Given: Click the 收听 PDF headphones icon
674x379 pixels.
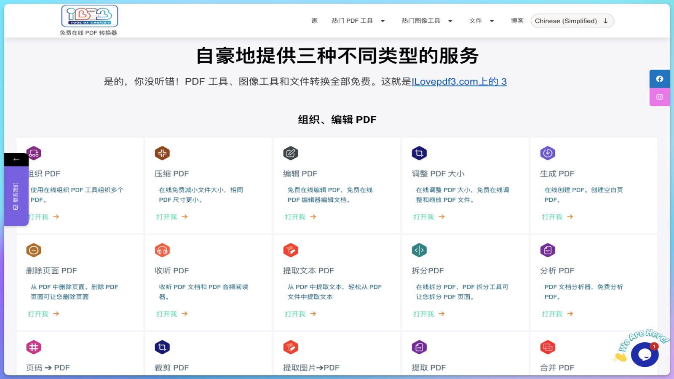Looking at the screenshot, I should pos(162,250).
